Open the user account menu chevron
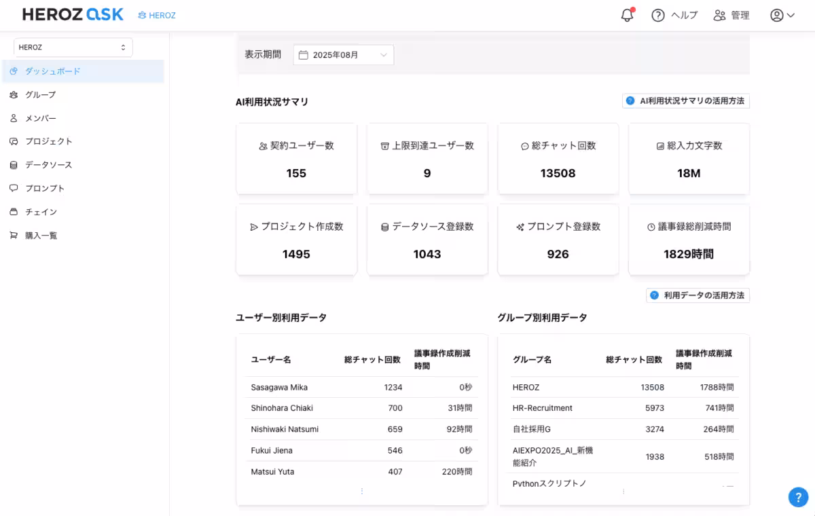The width and height of the screenshot is (815, 516). coord(791,16)
